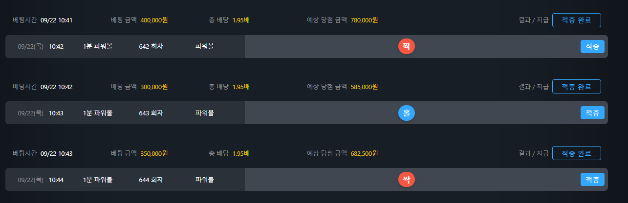Click the blue 적중 tag on round 642
Image resolution: width=628 pixels, height=203 pixels.
point(592,46)
